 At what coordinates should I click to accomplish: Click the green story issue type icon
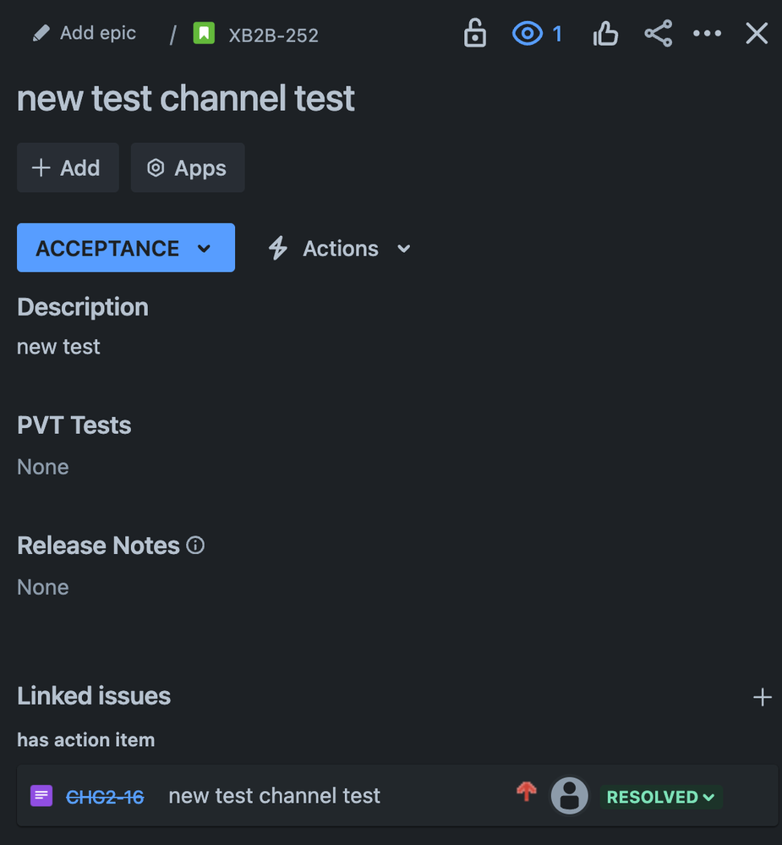[x=204, y=34]
